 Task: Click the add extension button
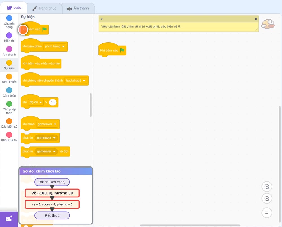coord(9,219)
